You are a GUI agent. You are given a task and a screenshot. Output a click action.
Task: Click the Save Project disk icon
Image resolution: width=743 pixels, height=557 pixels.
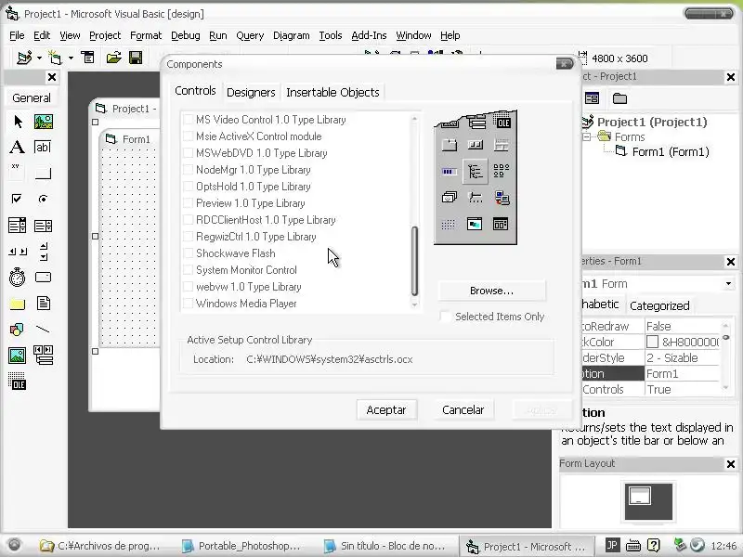[136, 58]
